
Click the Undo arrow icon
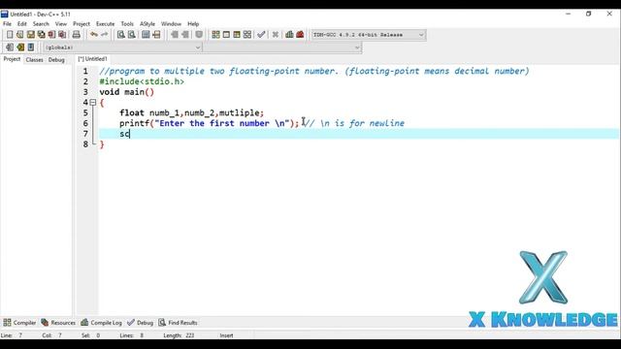[x=94, y=35]
